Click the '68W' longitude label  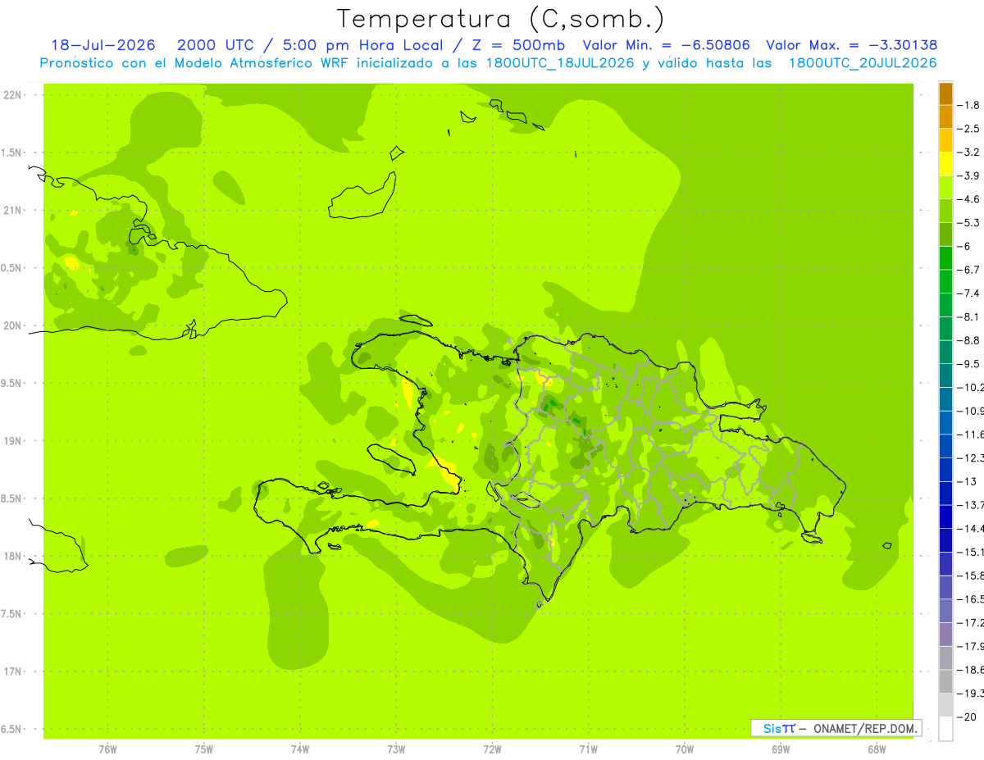tap(876, 749)
